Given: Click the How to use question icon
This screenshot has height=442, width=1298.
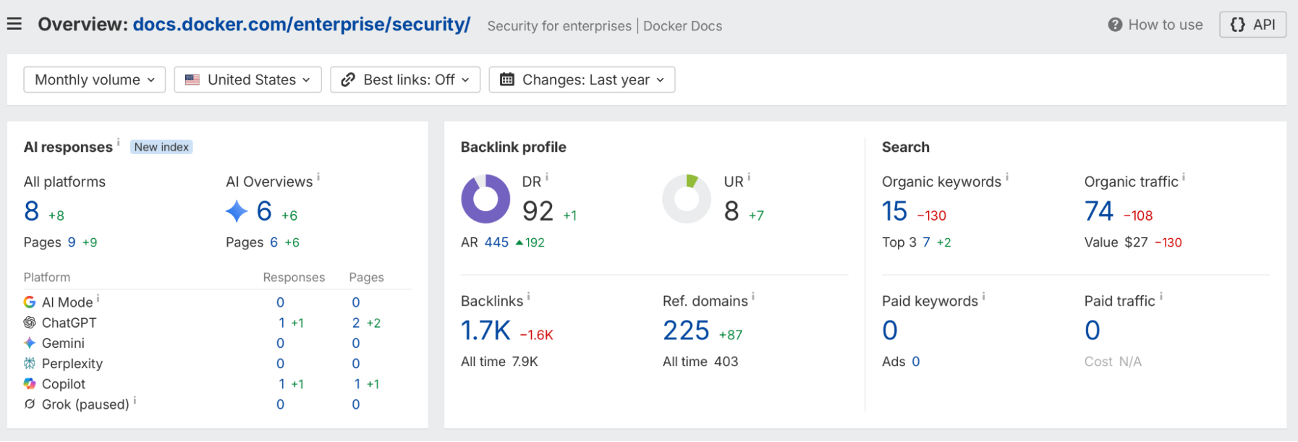Looking at the screenshot, I should coord(1115,25).
